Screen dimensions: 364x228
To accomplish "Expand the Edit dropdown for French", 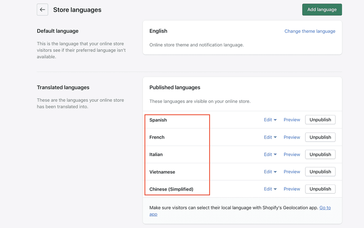I will (x=270, y=137).
